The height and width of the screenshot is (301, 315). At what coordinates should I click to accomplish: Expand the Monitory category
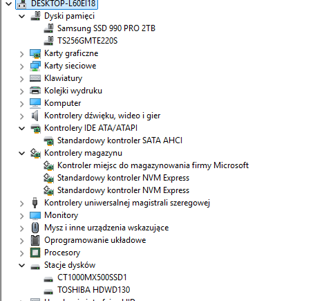pyautogui.click(x=21, y=216)
